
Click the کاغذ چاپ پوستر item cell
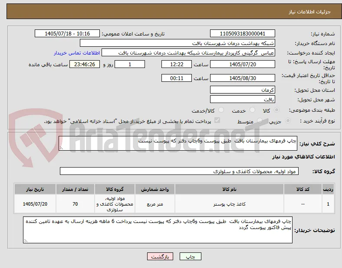229,204
